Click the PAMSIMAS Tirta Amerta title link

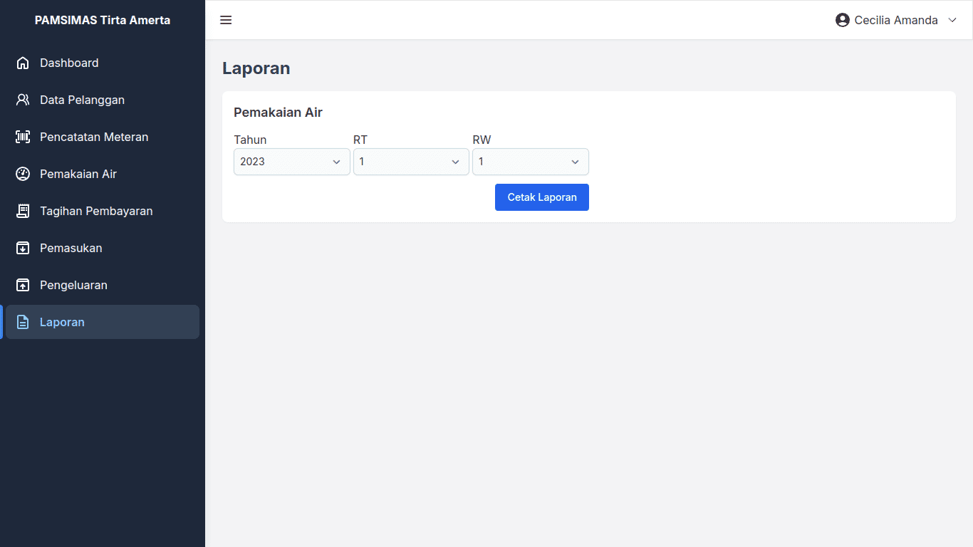[103, 20]
